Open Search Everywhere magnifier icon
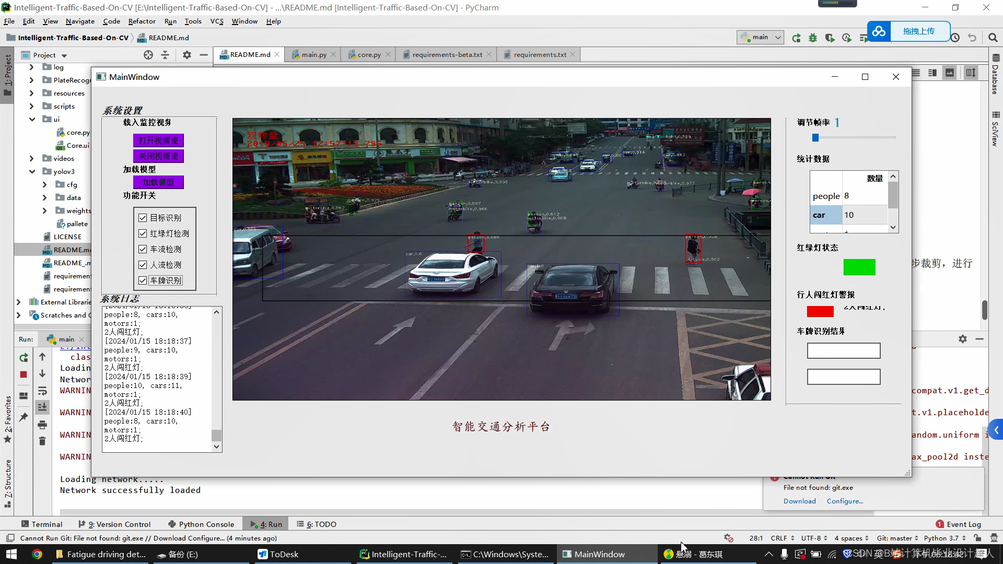 [993, 38]
